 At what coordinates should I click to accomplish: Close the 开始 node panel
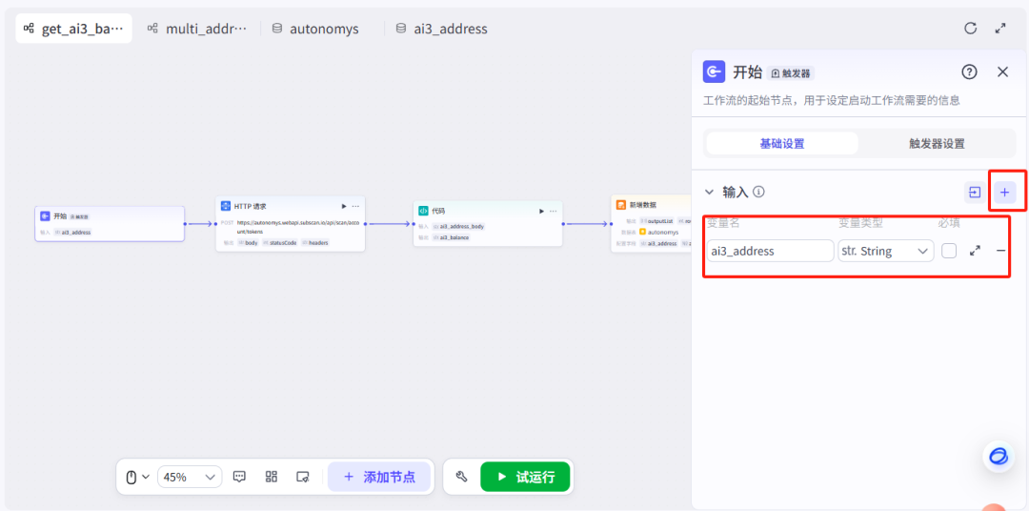pyautogui.click(x=1002, y=72)
